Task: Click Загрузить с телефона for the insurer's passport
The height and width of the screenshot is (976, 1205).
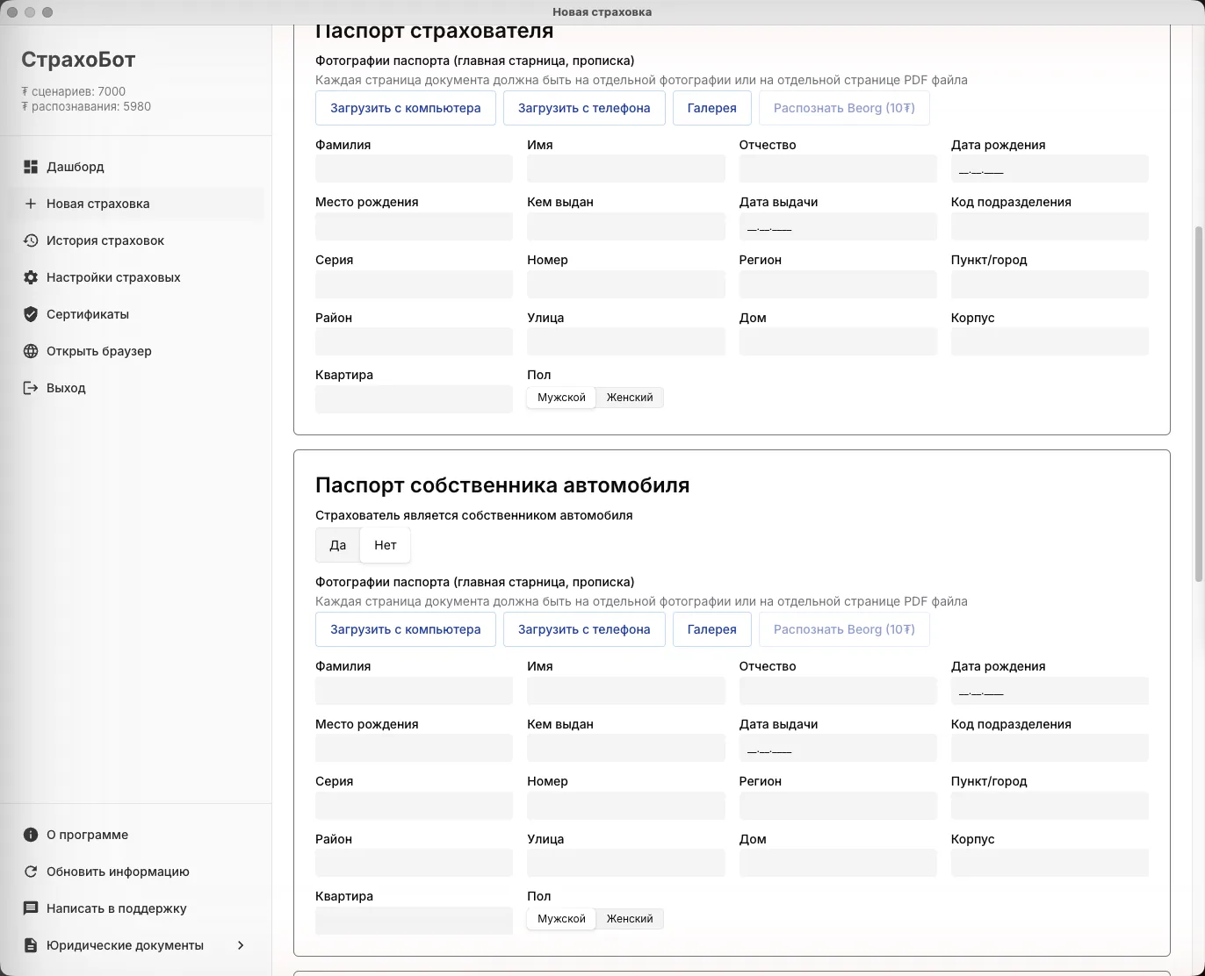Action: tap(584, 108)
